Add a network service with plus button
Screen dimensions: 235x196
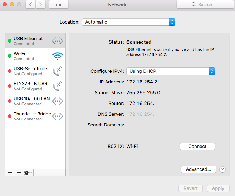10,173
